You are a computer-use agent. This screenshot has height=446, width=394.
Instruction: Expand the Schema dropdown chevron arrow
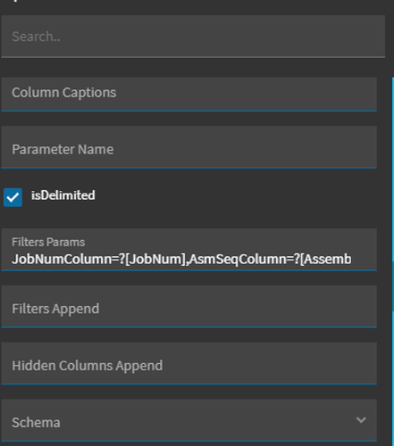[361, 420]
